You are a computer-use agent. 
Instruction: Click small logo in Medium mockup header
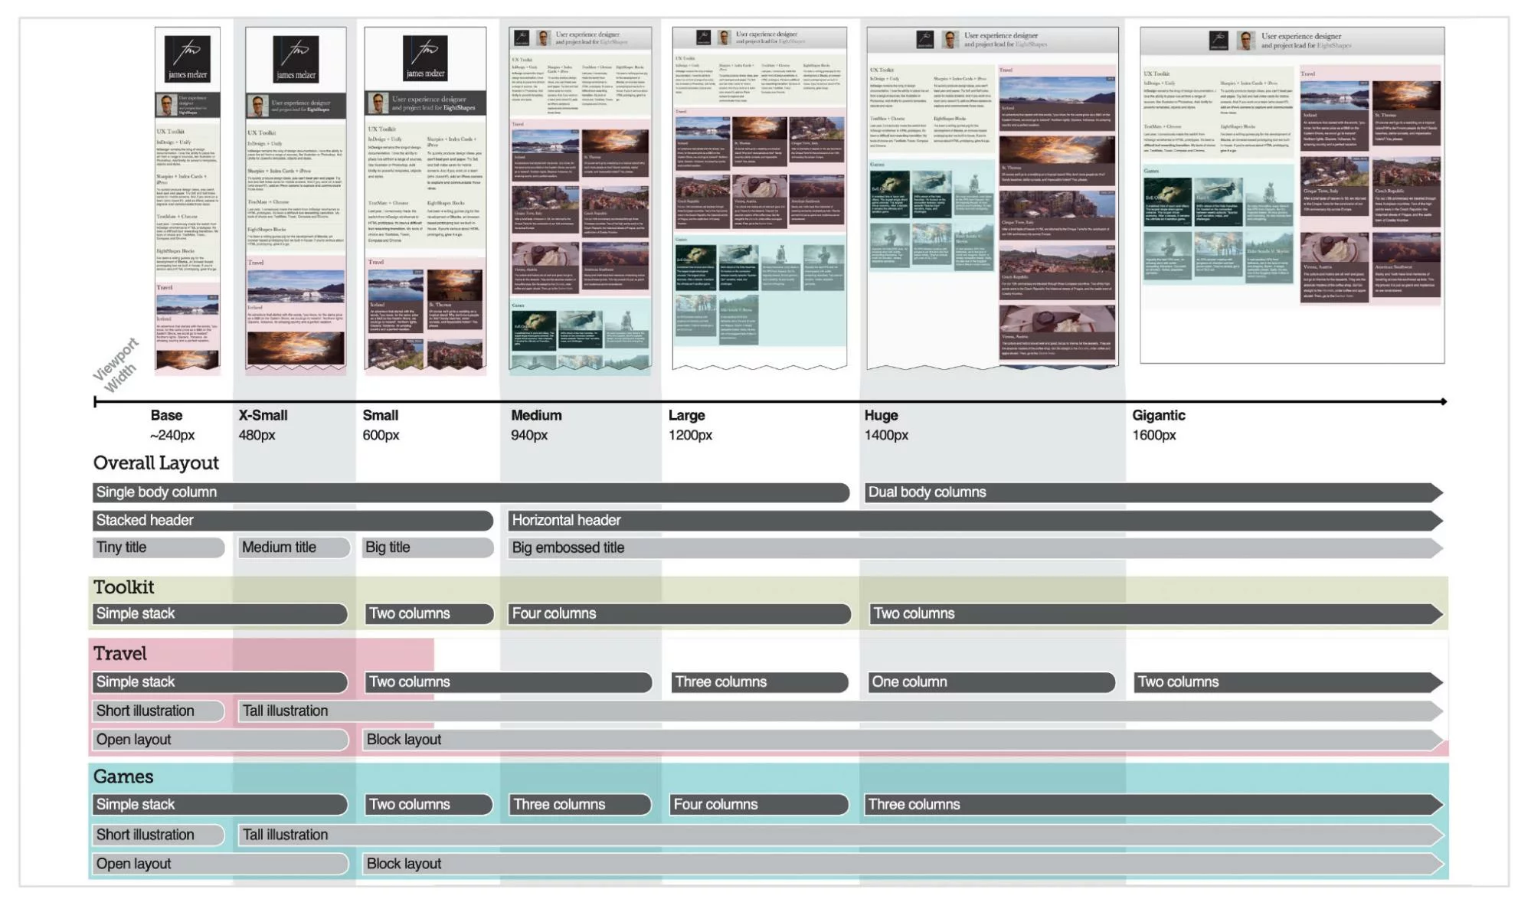(x=522, y=38)
